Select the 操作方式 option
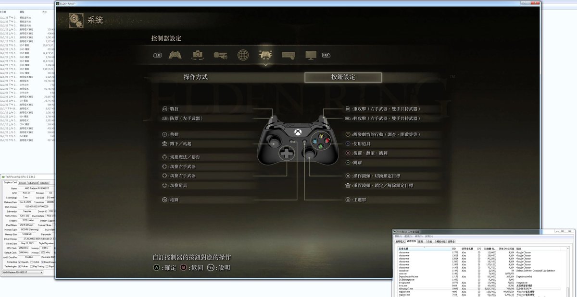This screenshot has height=297, width=577. tap(196, 77)
